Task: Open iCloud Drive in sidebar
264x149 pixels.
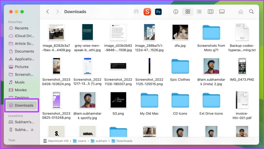Action: coord(21,36)
